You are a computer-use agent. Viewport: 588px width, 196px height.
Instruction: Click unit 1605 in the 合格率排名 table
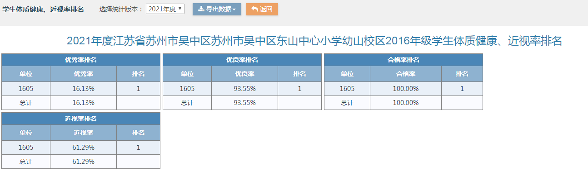pyautogui.click(x=347, y=89)
